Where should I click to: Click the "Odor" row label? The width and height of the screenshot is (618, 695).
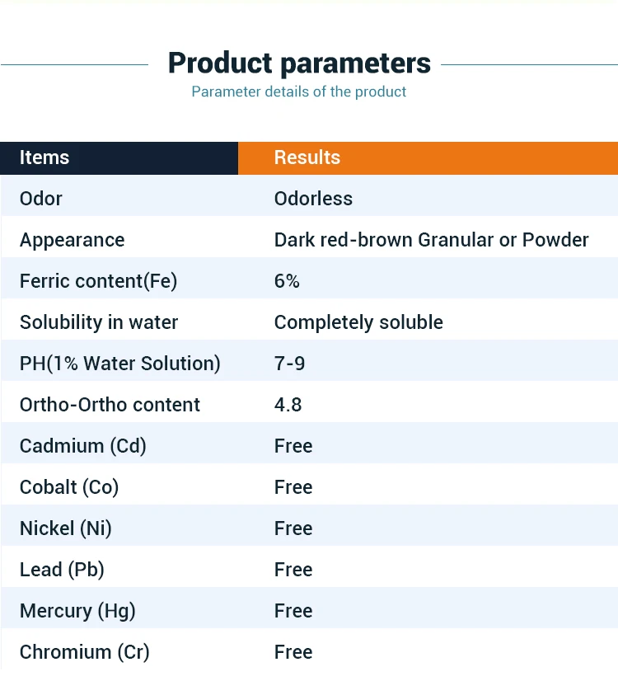tap(41, 199)
